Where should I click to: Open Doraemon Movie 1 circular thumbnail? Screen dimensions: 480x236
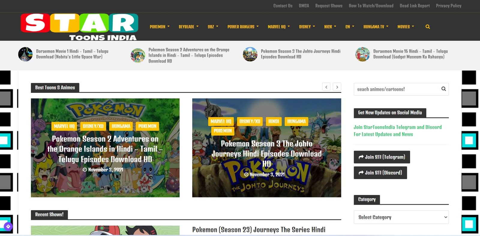[25, 54]
